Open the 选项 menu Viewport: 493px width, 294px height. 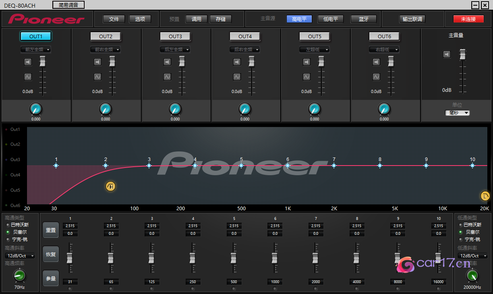point(140,19)
